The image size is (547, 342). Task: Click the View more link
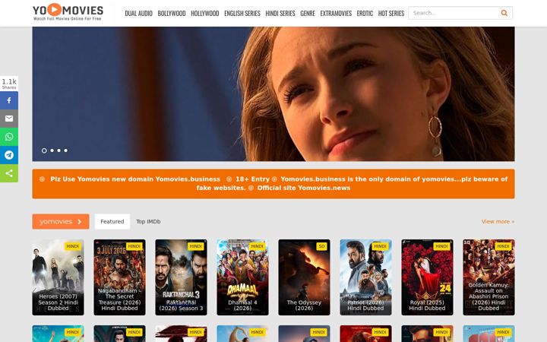coord(498,222)
